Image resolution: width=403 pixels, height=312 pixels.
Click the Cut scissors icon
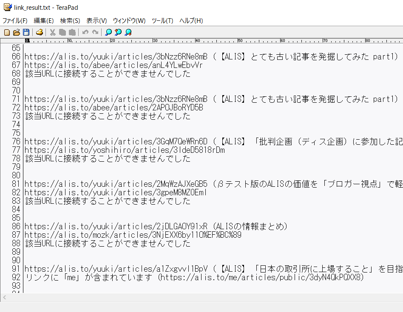53,32
